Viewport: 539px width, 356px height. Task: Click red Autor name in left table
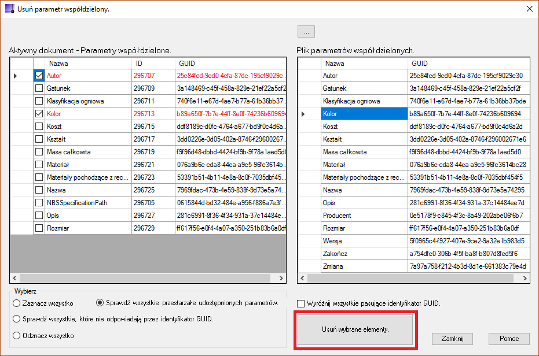88,76
